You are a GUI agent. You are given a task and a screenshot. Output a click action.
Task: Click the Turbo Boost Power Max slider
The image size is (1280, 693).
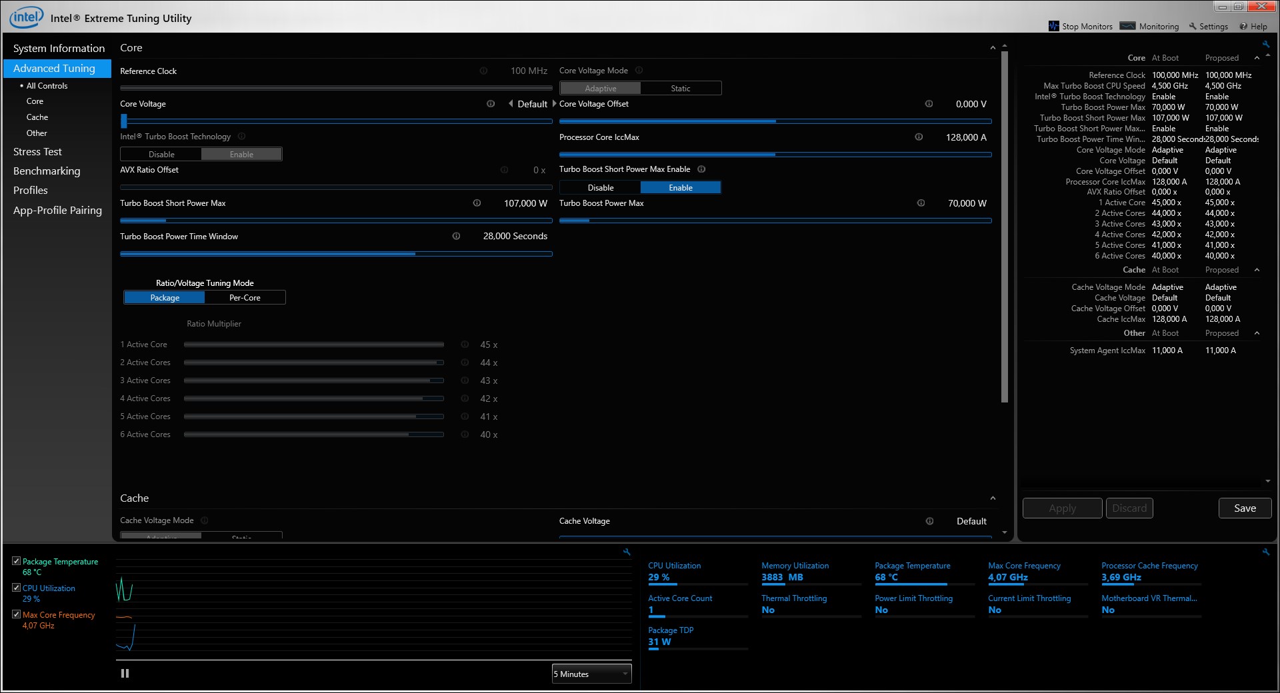(775, 220)
